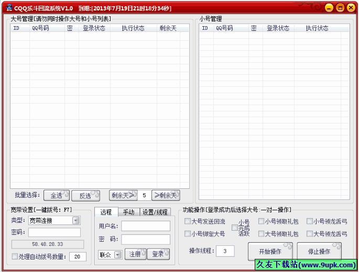Screen dimensions: 359x272
Task: Switch to the 远程 tab
Action: click(106, 212)
